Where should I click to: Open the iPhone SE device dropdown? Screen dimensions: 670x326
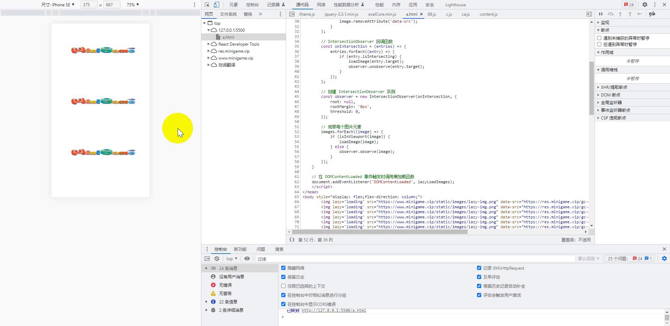coord(58,5)
